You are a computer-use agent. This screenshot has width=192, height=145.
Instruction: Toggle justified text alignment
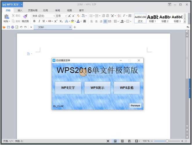pyautogui.click(x=105, y=21)
